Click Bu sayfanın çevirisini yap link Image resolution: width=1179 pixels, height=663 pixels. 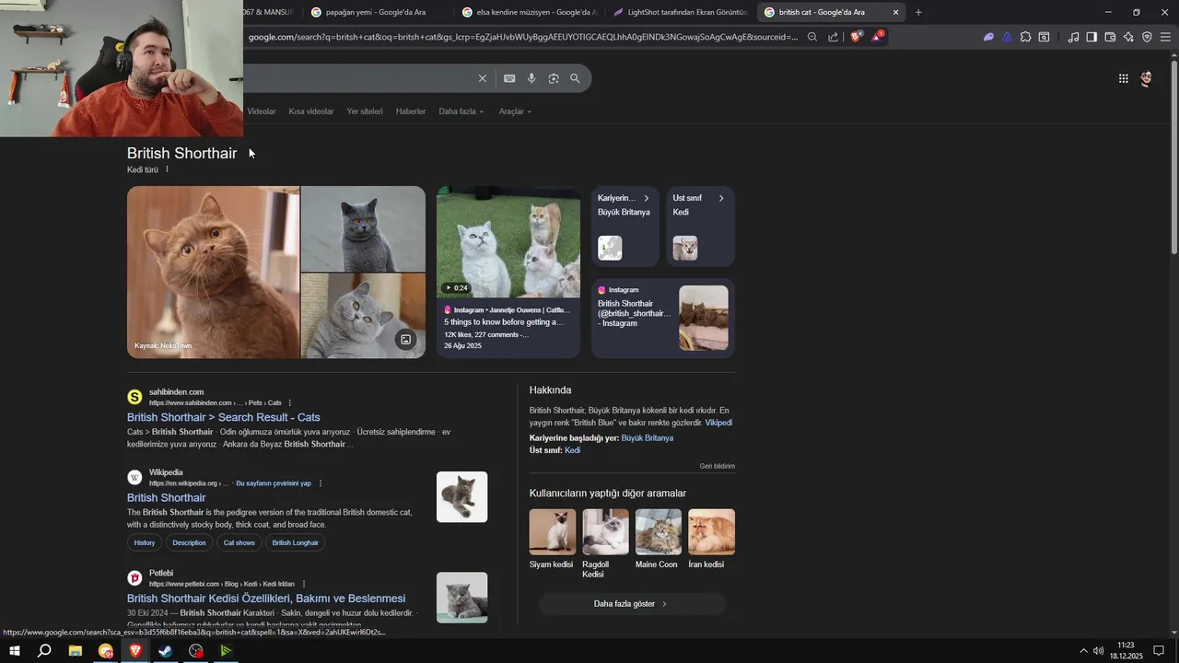pos(274,483)
